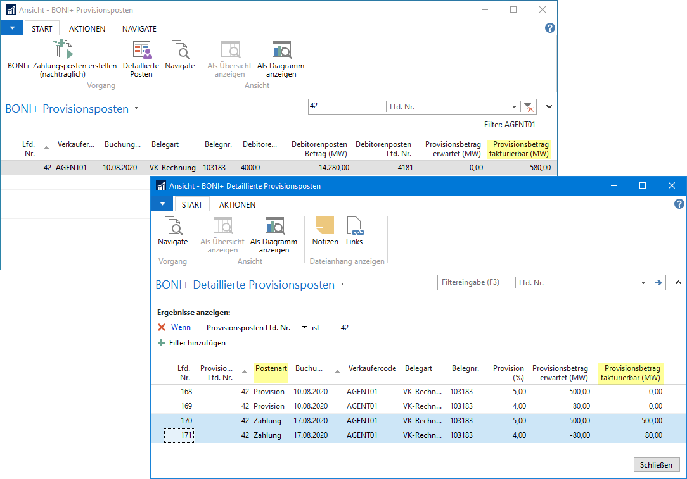Click Filter hinzufügen link
The image size is (687, 479).
click(x=196, y=343)
